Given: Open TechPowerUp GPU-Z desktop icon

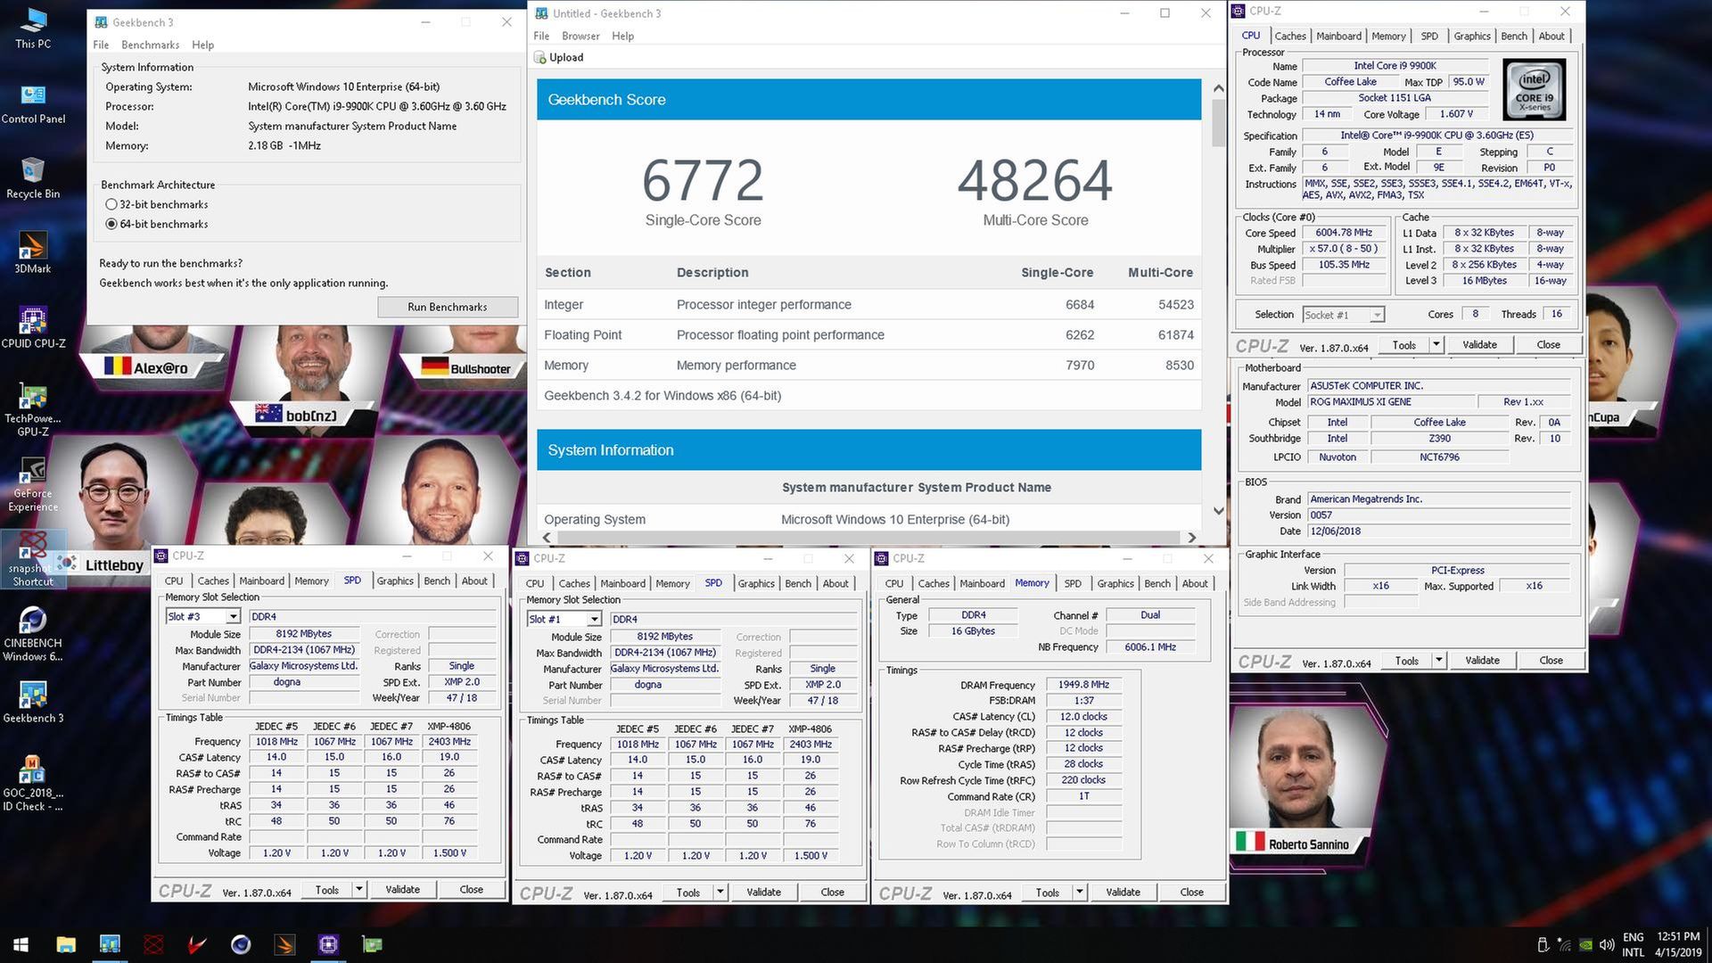Looking at the screenshot, I should coord(33,410).
